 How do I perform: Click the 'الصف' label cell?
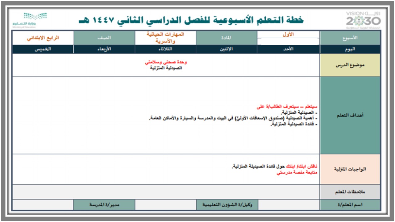coord(104,38)
